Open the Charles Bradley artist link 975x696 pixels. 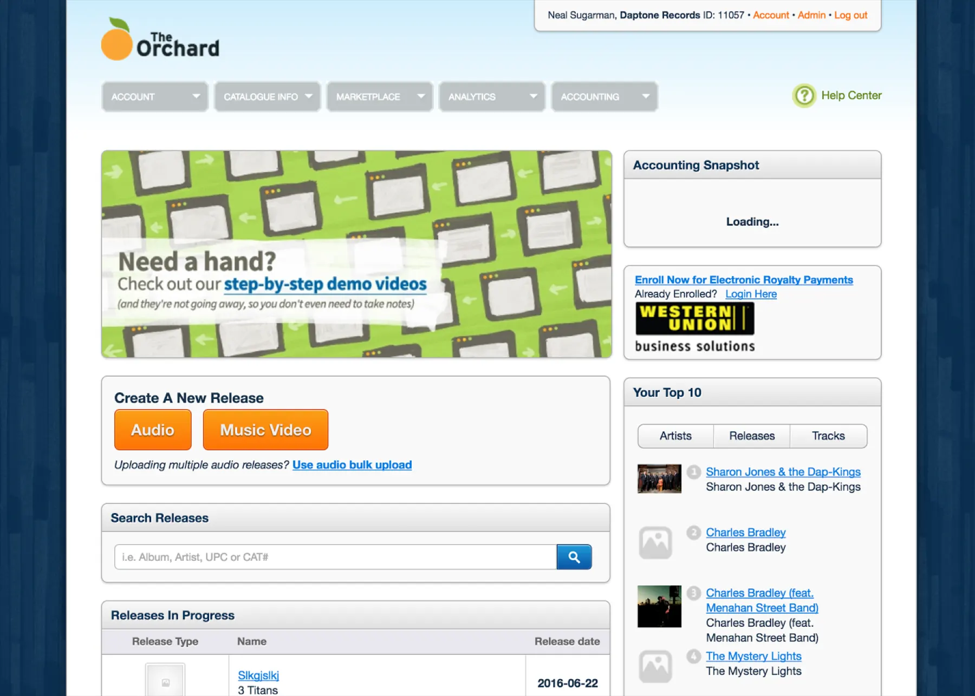coord(745,533)
